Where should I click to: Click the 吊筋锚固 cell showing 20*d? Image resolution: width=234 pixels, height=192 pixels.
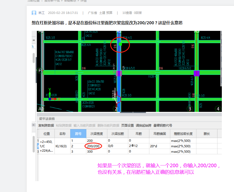(160, 146)
